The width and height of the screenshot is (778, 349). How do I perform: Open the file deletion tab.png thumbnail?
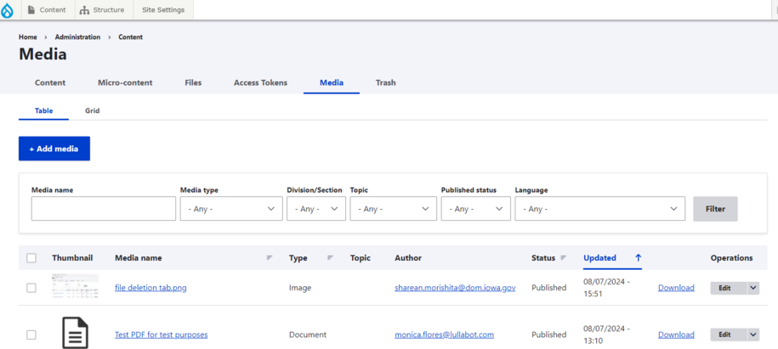point(75,286)
